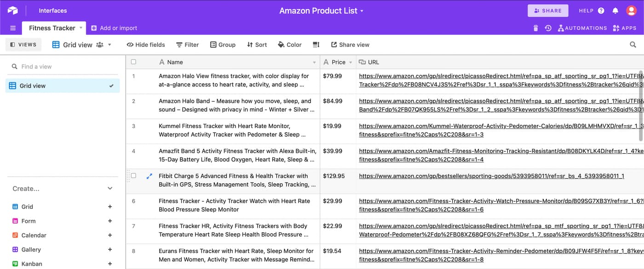Open the Interfaces section
Image resolution: width=644 pixels, height=269 pixels.
53,11
